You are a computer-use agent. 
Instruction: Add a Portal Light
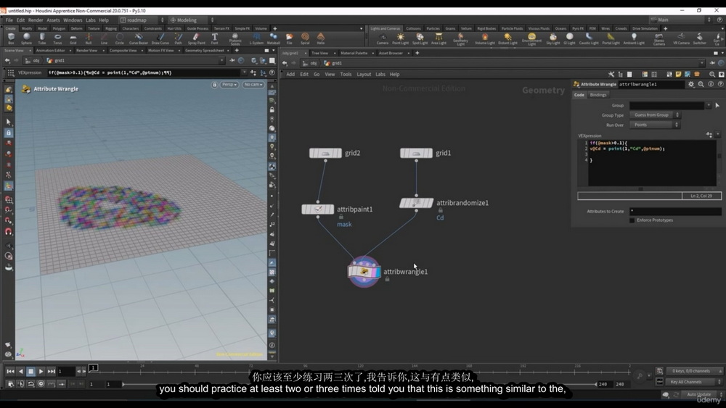click(611, 38)
